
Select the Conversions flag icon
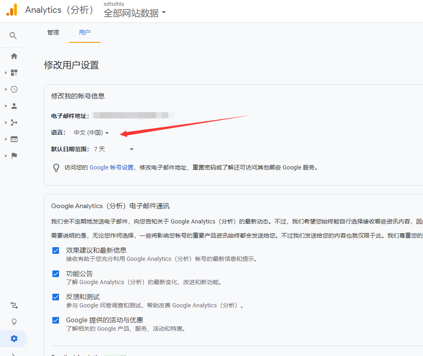[x=14, y=155]
